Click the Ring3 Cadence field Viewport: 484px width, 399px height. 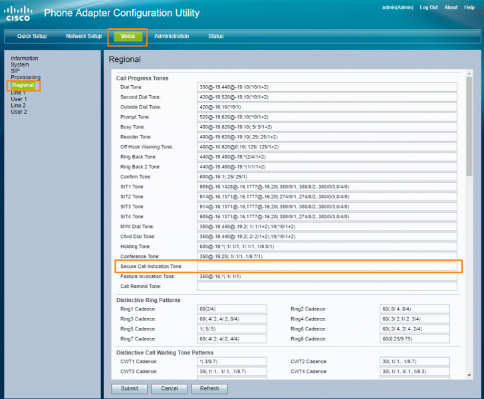click(x=232, y=319)
